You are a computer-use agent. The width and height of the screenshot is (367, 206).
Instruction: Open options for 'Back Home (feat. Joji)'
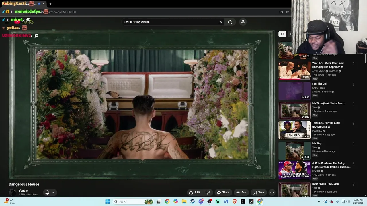tap(354, 184)
